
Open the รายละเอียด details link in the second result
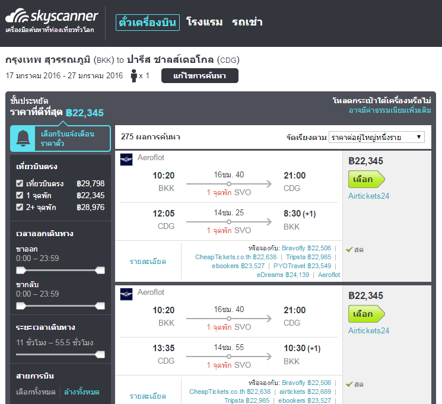(x=148, y=396)
